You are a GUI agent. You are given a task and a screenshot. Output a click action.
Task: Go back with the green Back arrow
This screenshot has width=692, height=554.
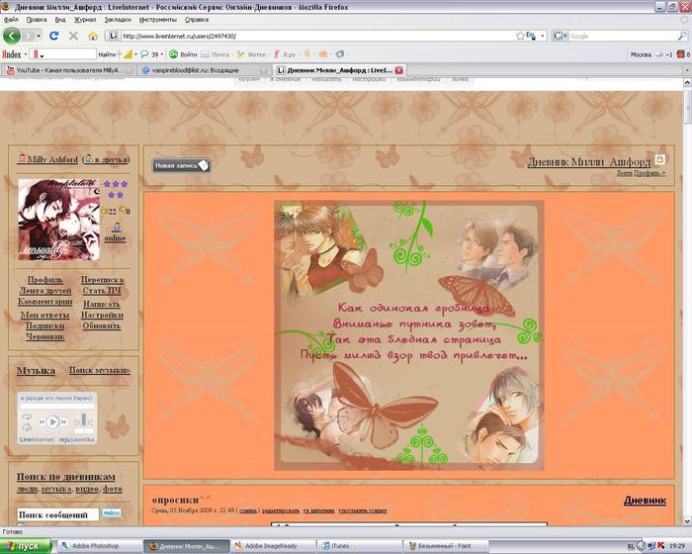tap(12, 36)
